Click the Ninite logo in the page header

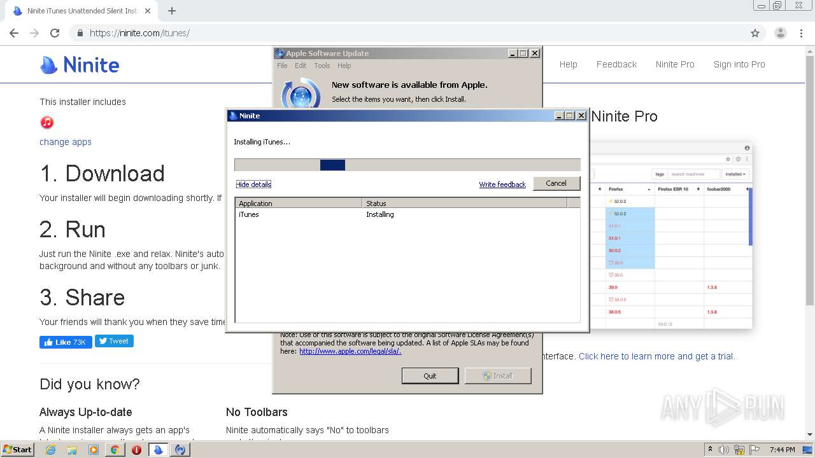tap(80, 65)
